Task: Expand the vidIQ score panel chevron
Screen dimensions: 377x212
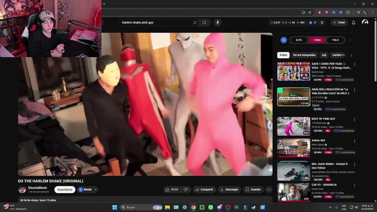Action: [x=350, y=40]
